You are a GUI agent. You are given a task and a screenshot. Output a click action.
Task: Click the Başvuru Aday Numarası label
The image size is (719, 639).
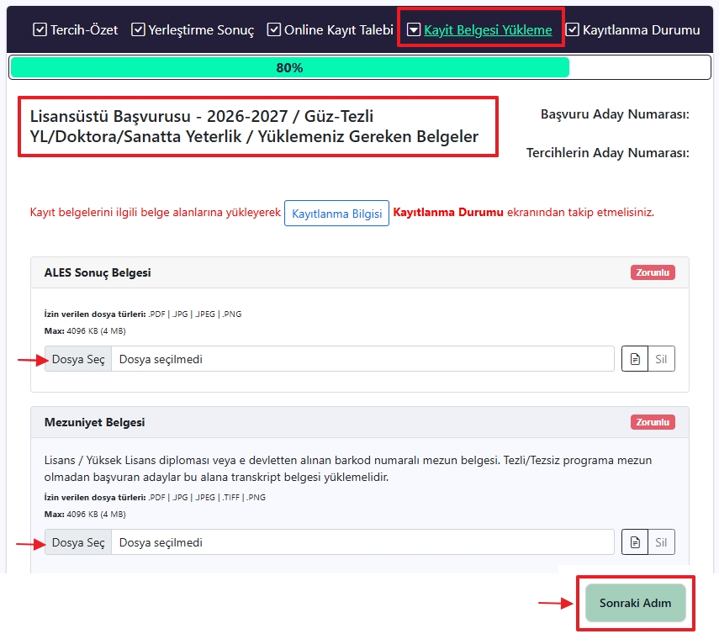click(x=615, y=114)
